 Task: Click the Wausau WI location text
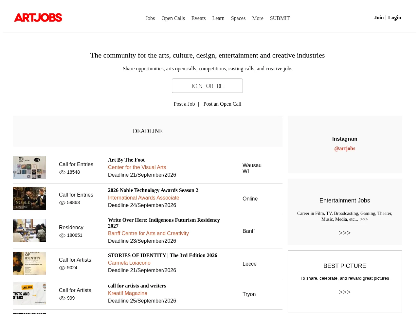(252, 168)
